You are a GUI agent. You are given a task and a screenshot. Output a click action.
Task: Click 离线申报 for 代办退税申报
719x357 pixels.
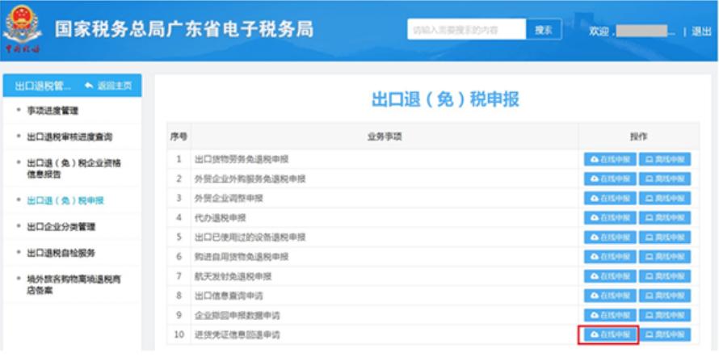(x=665, y=218)
